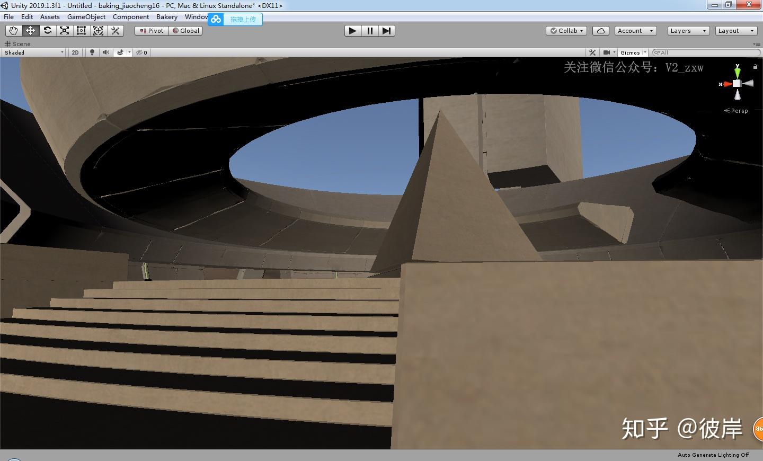Image resolution: width=763 pixels, height=461 pixels.
Task: Start Play mode
Action: click(x=352, y=31)
